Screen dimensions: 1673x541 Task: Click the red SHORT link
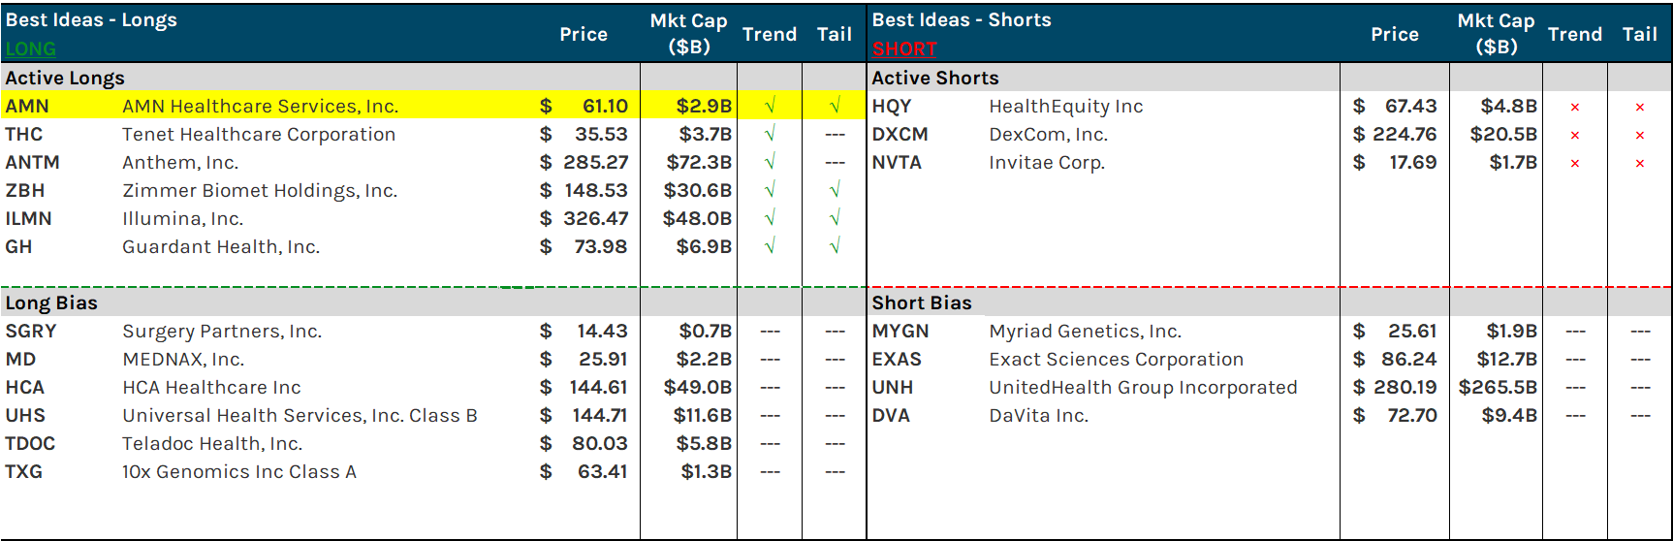(904, 48)
